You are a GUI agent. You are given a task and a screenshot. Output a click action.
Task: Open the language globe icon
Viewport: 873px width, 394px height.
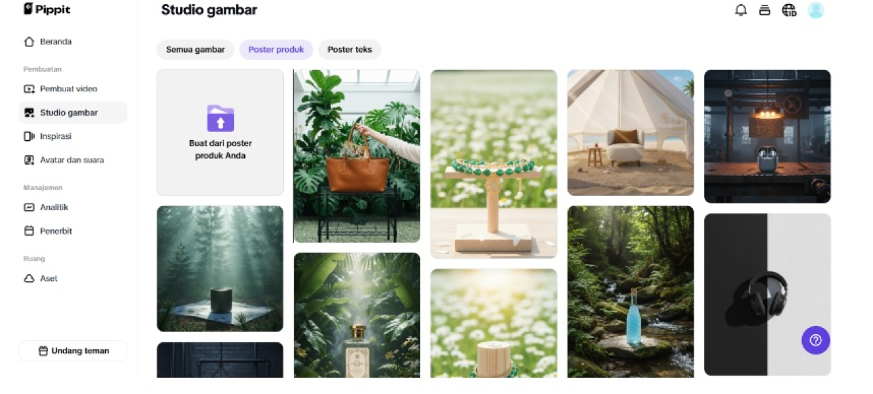[x=789, y=10]
